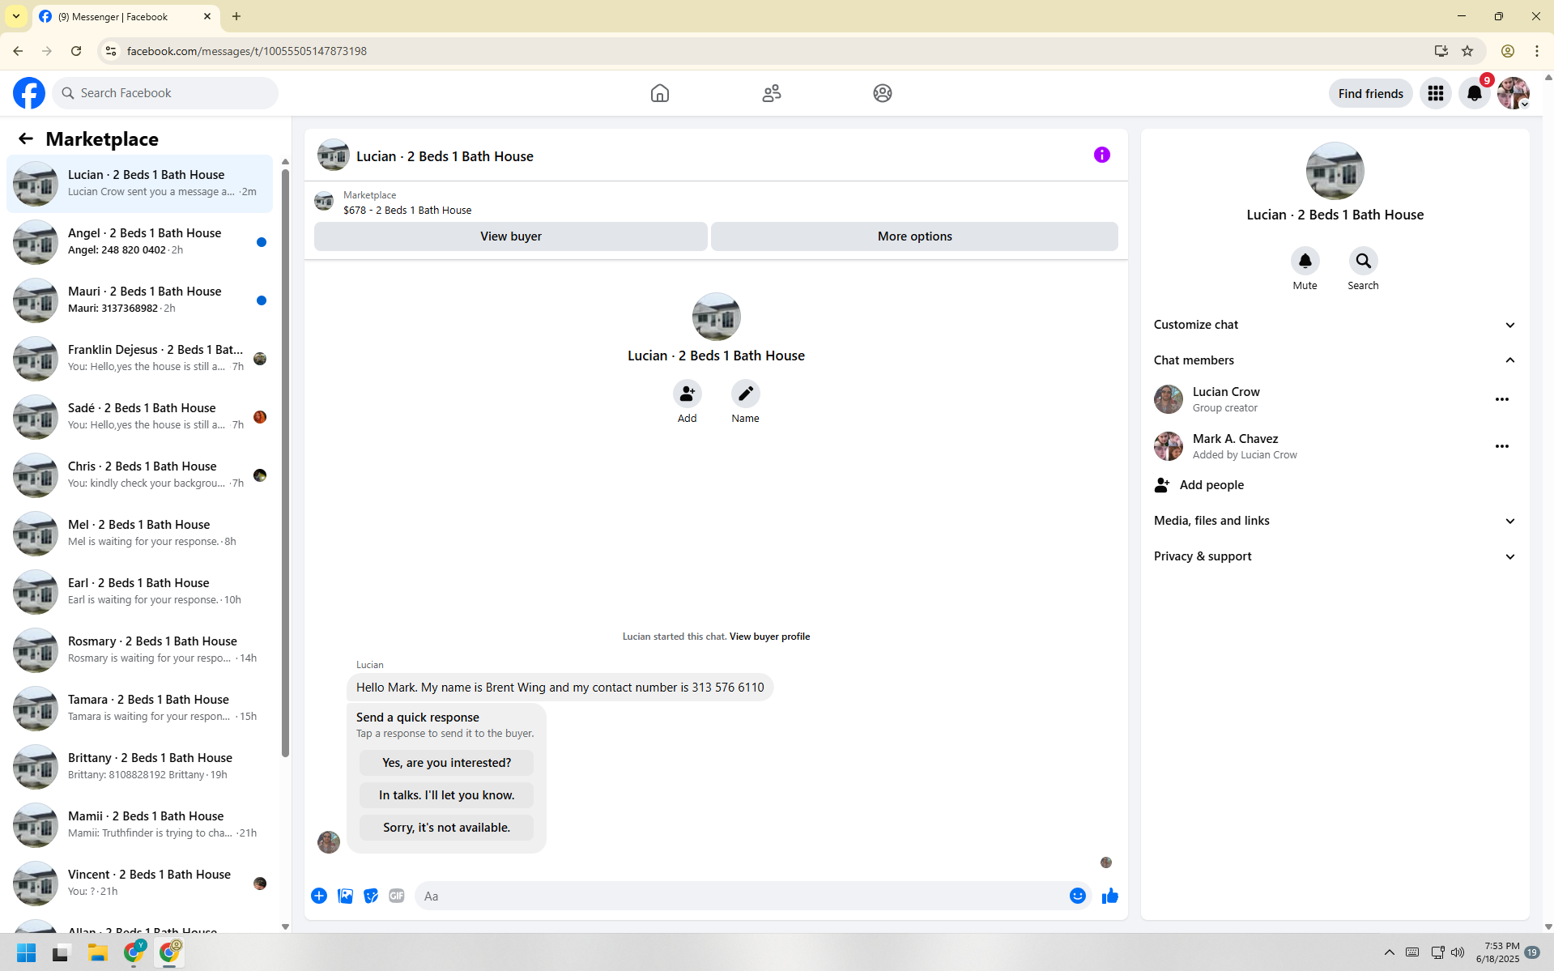
Task: Open the Angel 2 Beds 1 Bath conversation
Action: [x=139, y=242]
